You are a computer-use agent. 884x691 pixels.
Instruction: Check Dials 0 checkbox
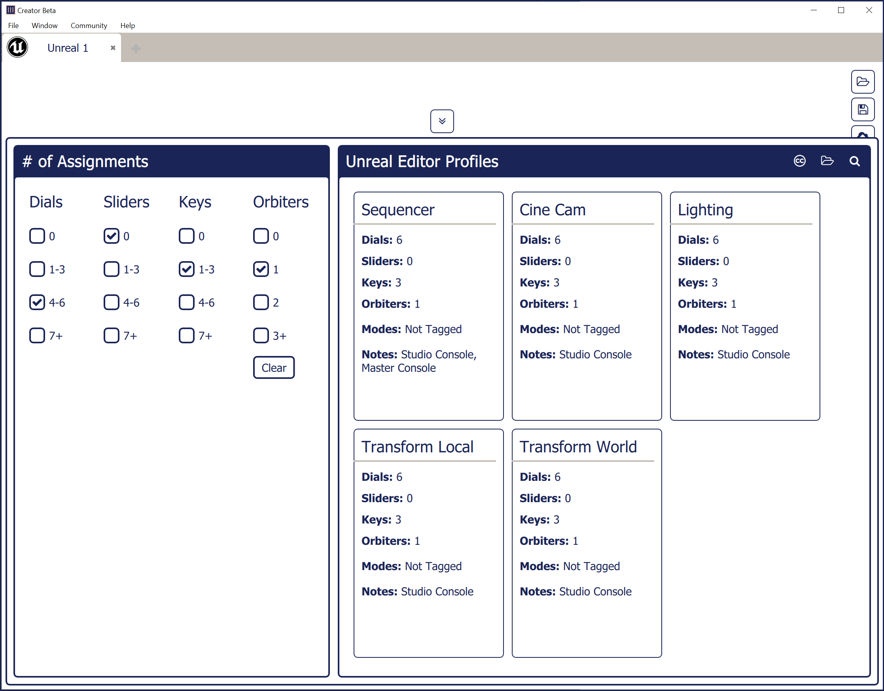click(37, 236)
